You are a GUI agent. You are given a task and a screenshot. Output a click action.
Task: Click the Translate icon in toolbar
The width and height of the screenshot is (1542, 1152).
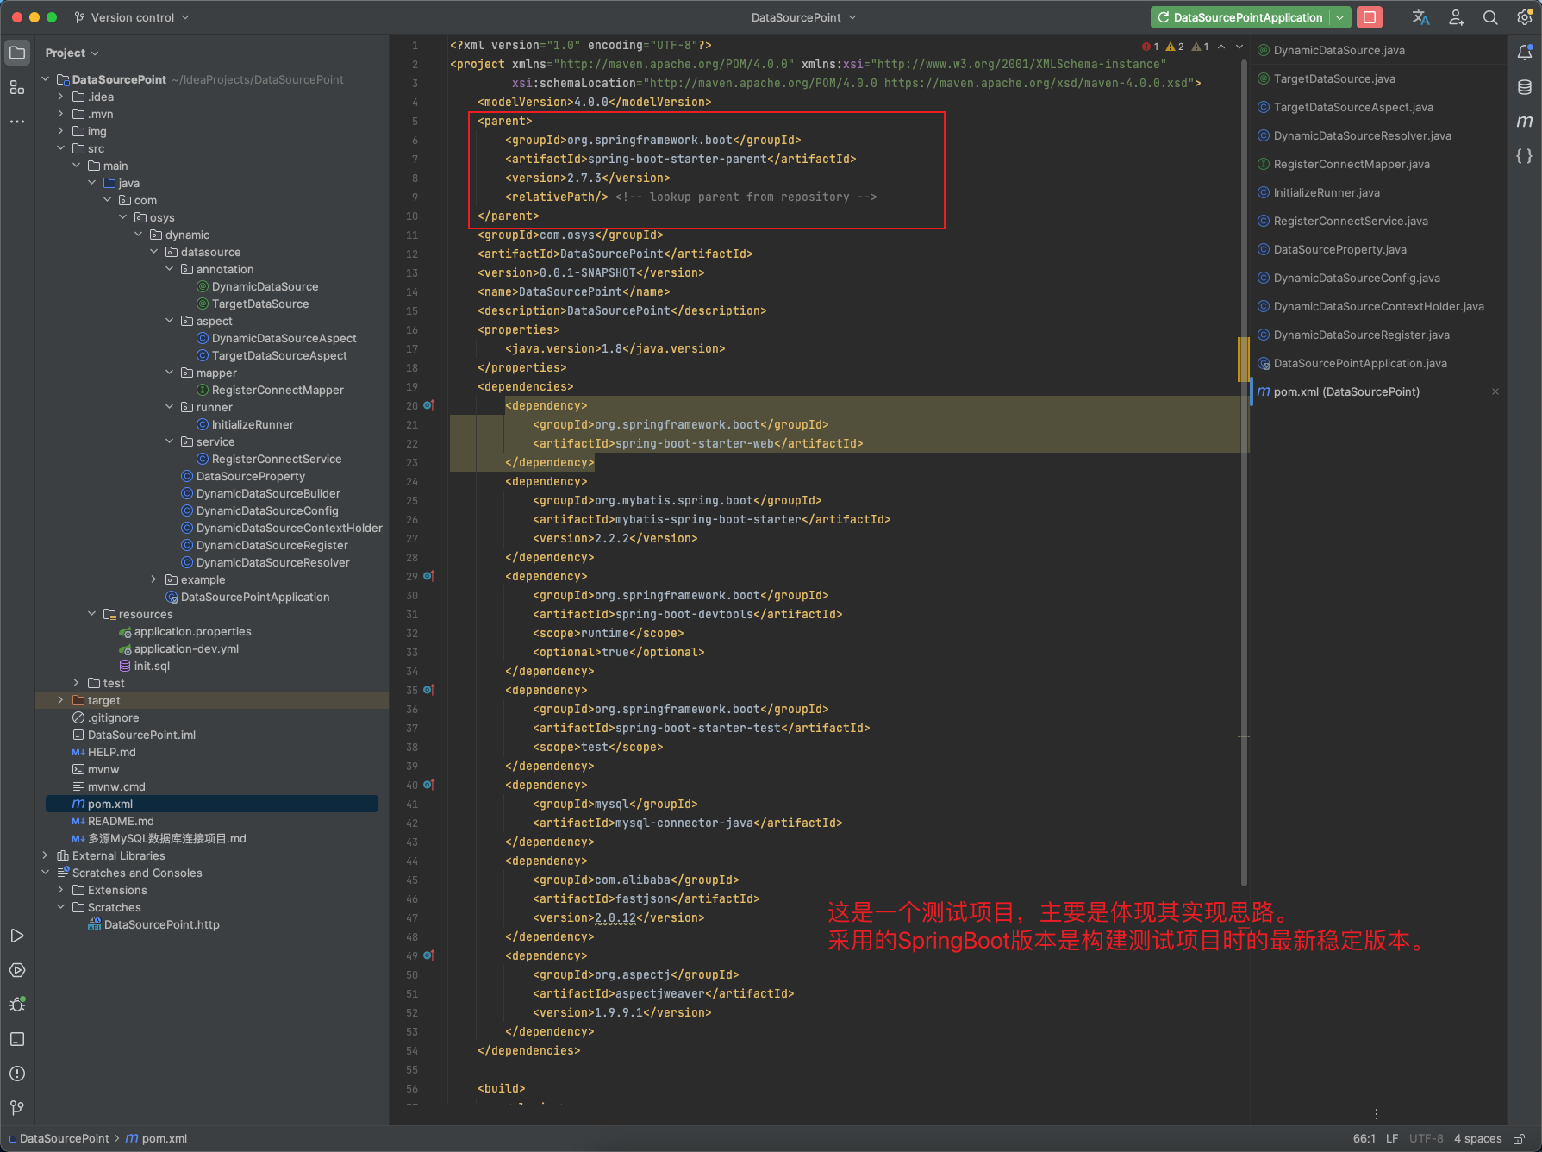point(1420,17)
